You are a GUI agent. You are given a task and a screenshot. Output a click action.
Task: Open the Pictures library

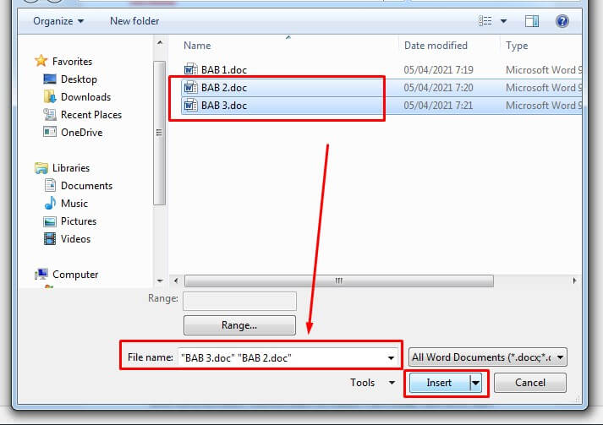[x=79, y=221]
